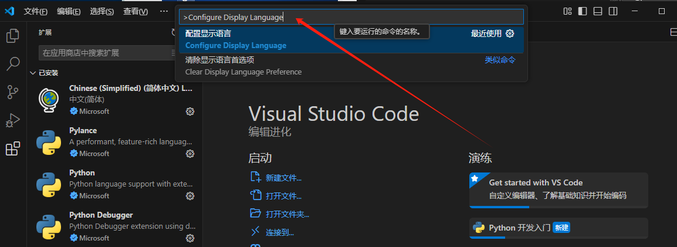Click the 演练 section heading
Image resolution: width=677 pixels, height=247 pixels.
(480, 158)
